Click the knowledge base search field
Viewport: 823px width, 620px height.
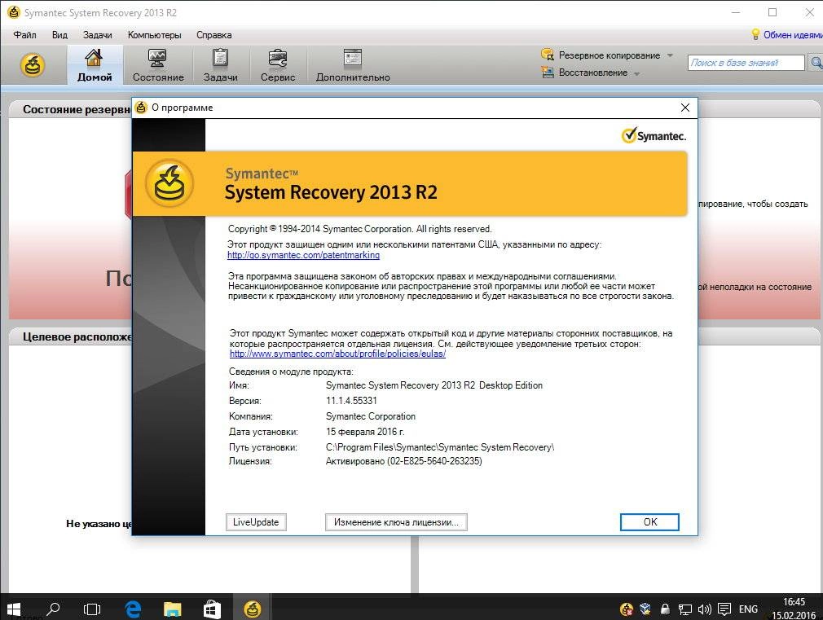(746, 63)
